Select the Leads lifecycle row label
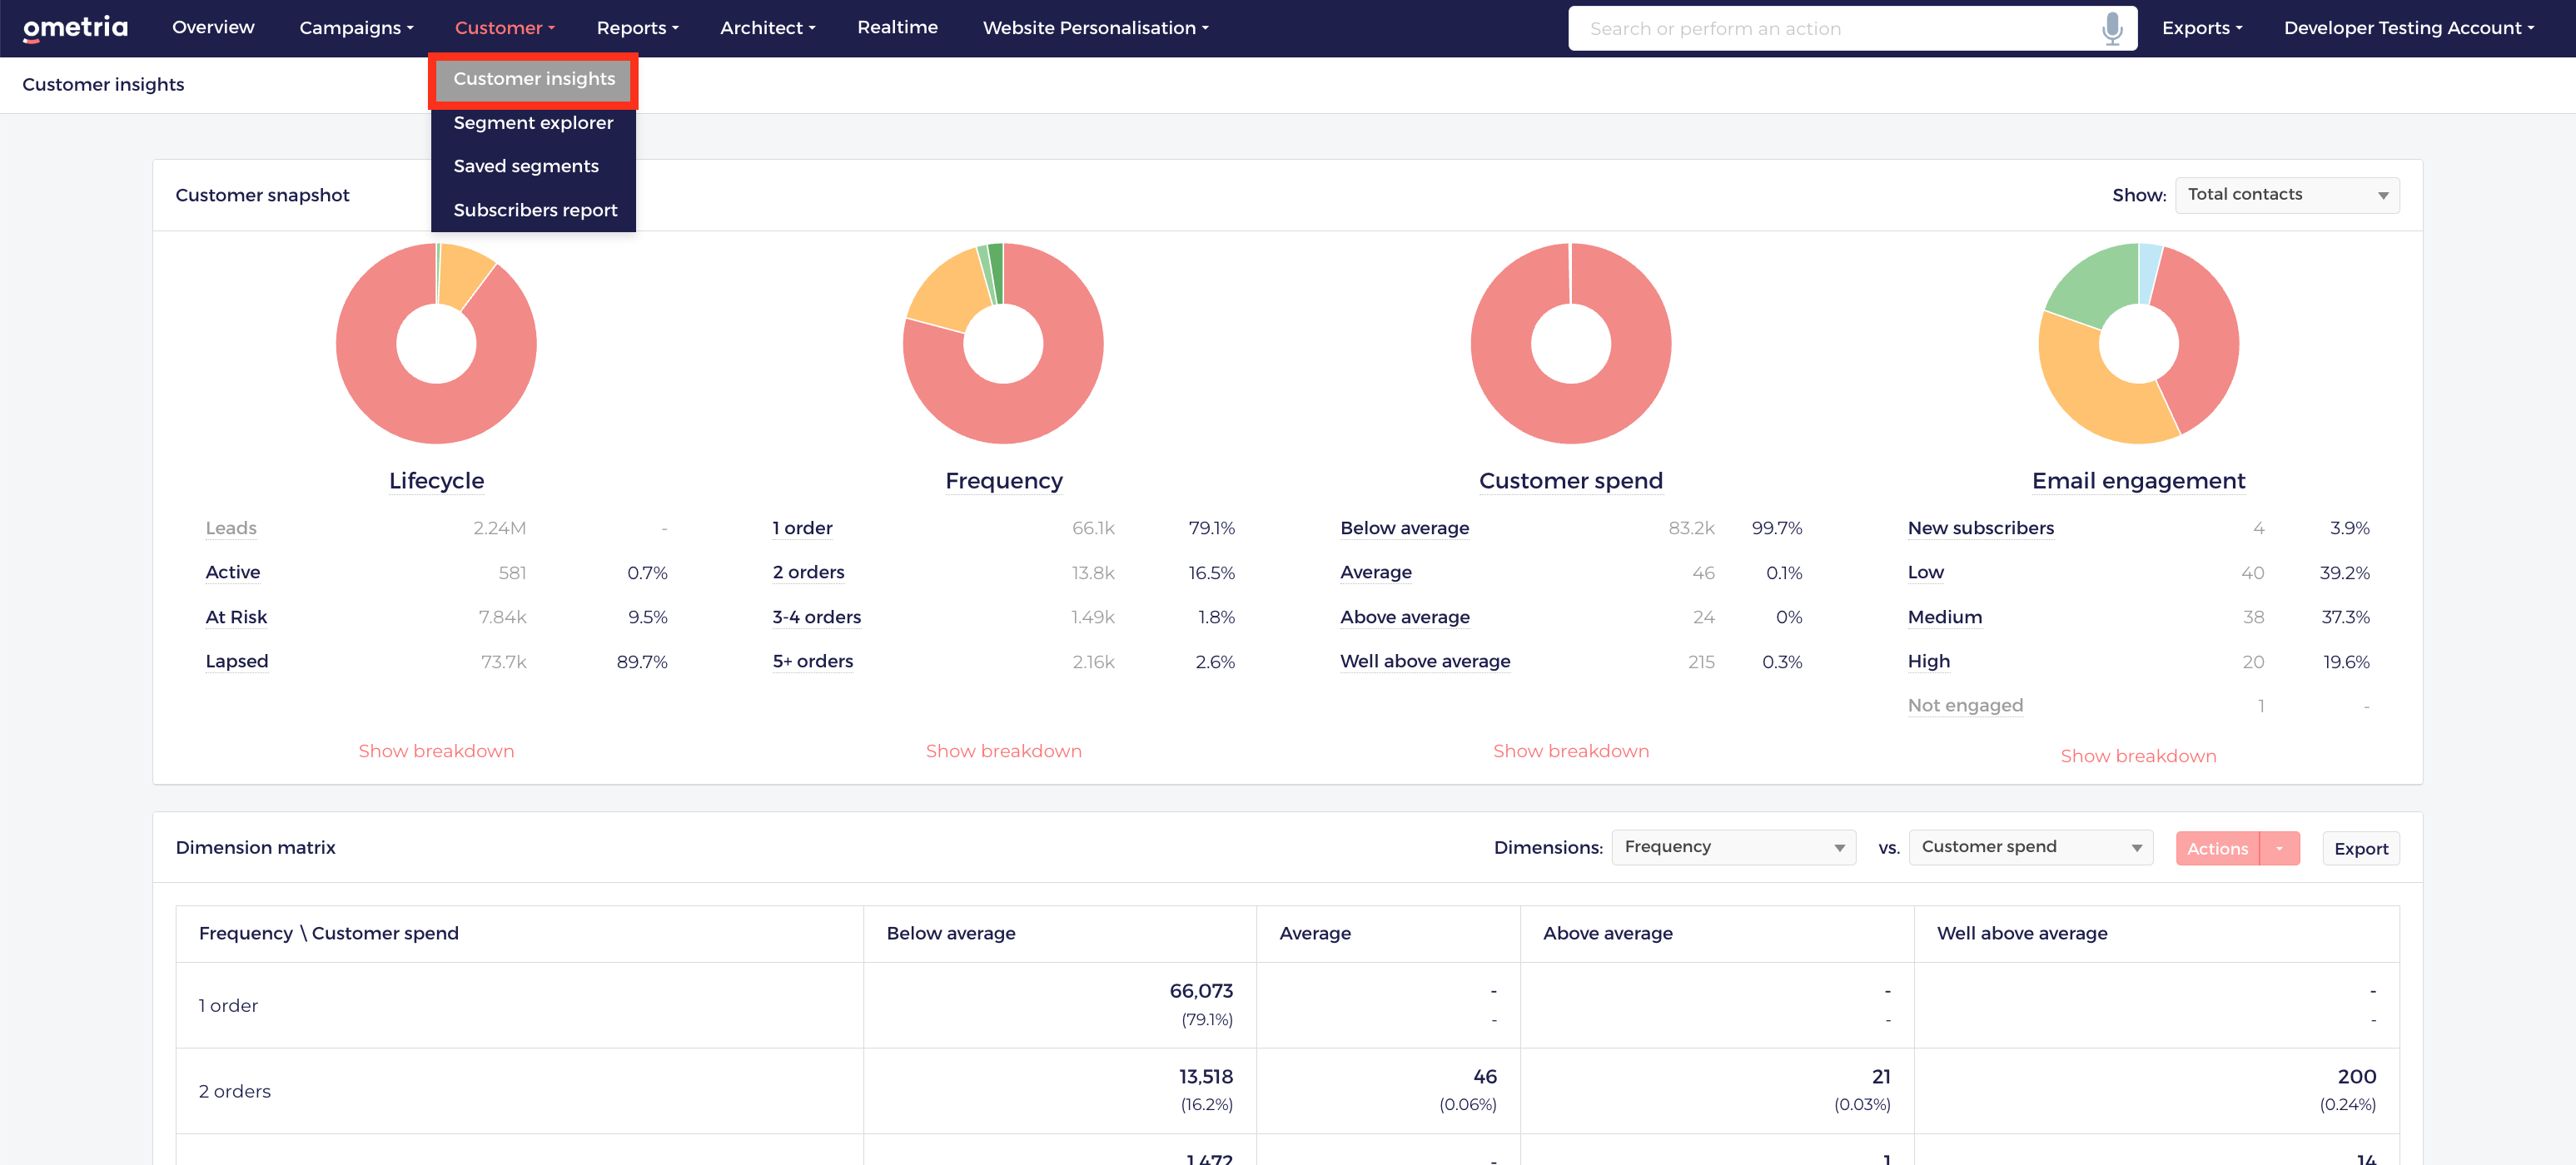The image size is (2576, 1165). pos(231,528)
